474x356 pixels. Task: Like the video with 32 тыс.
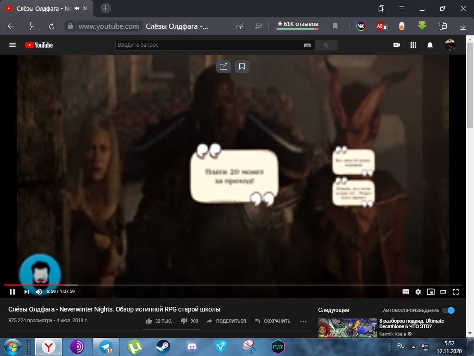[x=159, y=321]
